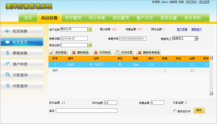Click the page icon on 打印设置

(118, 53)
